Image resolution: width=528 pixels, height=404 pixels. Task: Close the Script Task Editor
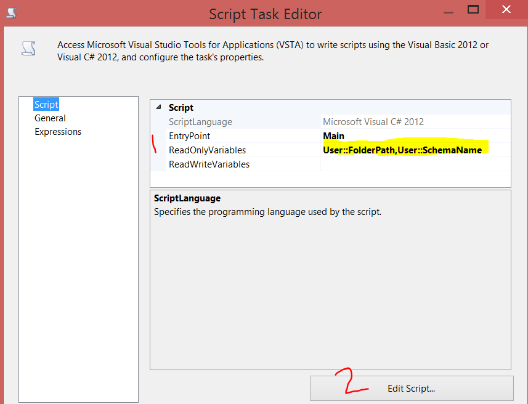506,10
